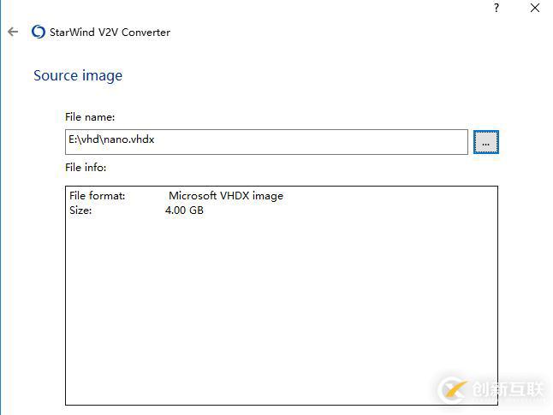
Task: Go back using the left arrow
Action: 13,32
